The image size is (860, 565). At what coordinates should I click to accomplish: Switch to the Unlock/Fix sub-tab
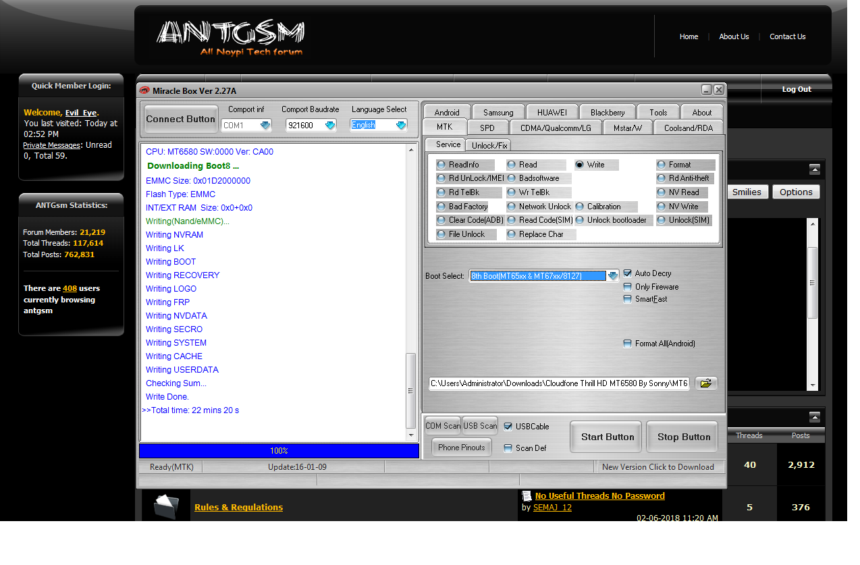pyautogui.click(x=489, y=145)
